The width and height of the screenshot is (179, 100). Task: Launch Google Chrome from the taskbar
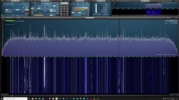(x=43, y=99)
